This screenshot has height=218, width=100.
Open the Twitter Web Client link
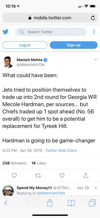pos(61,150)
